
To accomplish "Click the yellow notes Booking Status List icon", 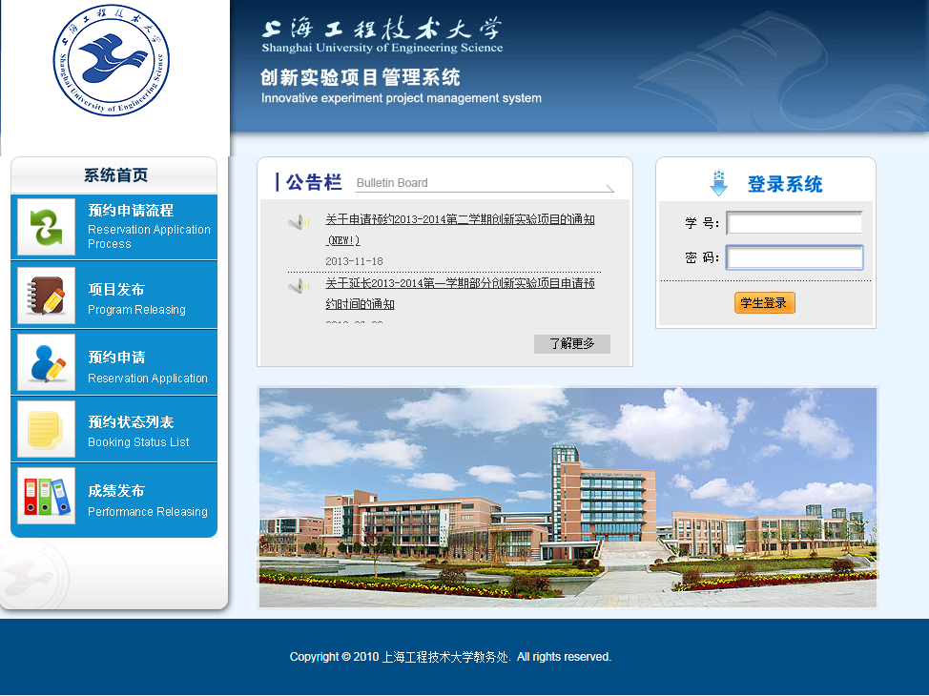I will [x=46, y=429].
